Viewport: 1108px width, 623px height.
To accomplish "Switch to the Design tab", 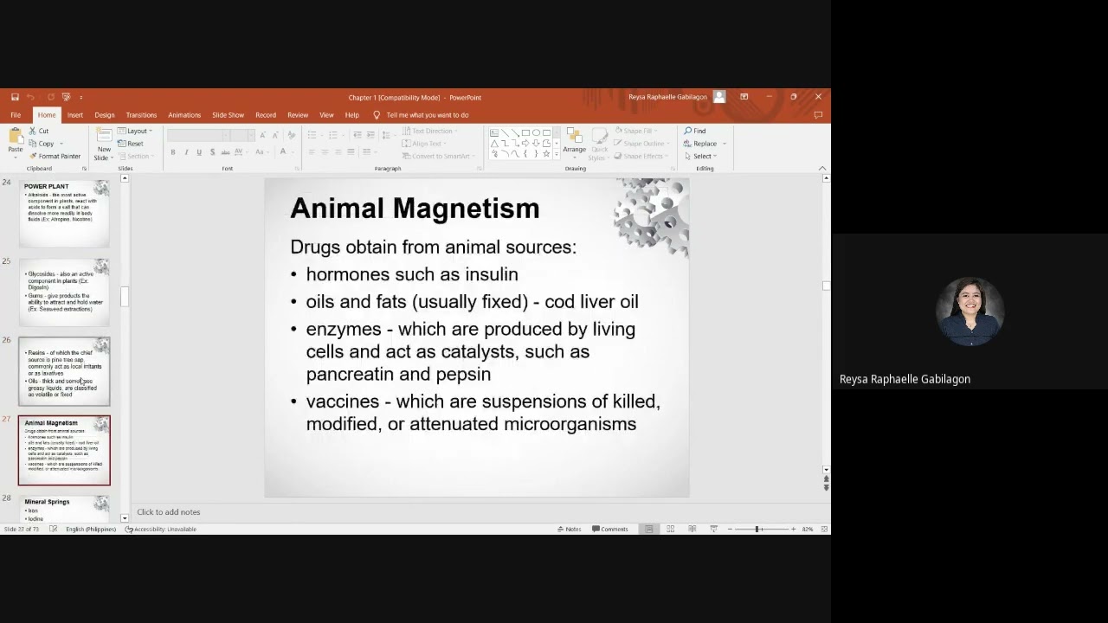I will tap(105, 114).
